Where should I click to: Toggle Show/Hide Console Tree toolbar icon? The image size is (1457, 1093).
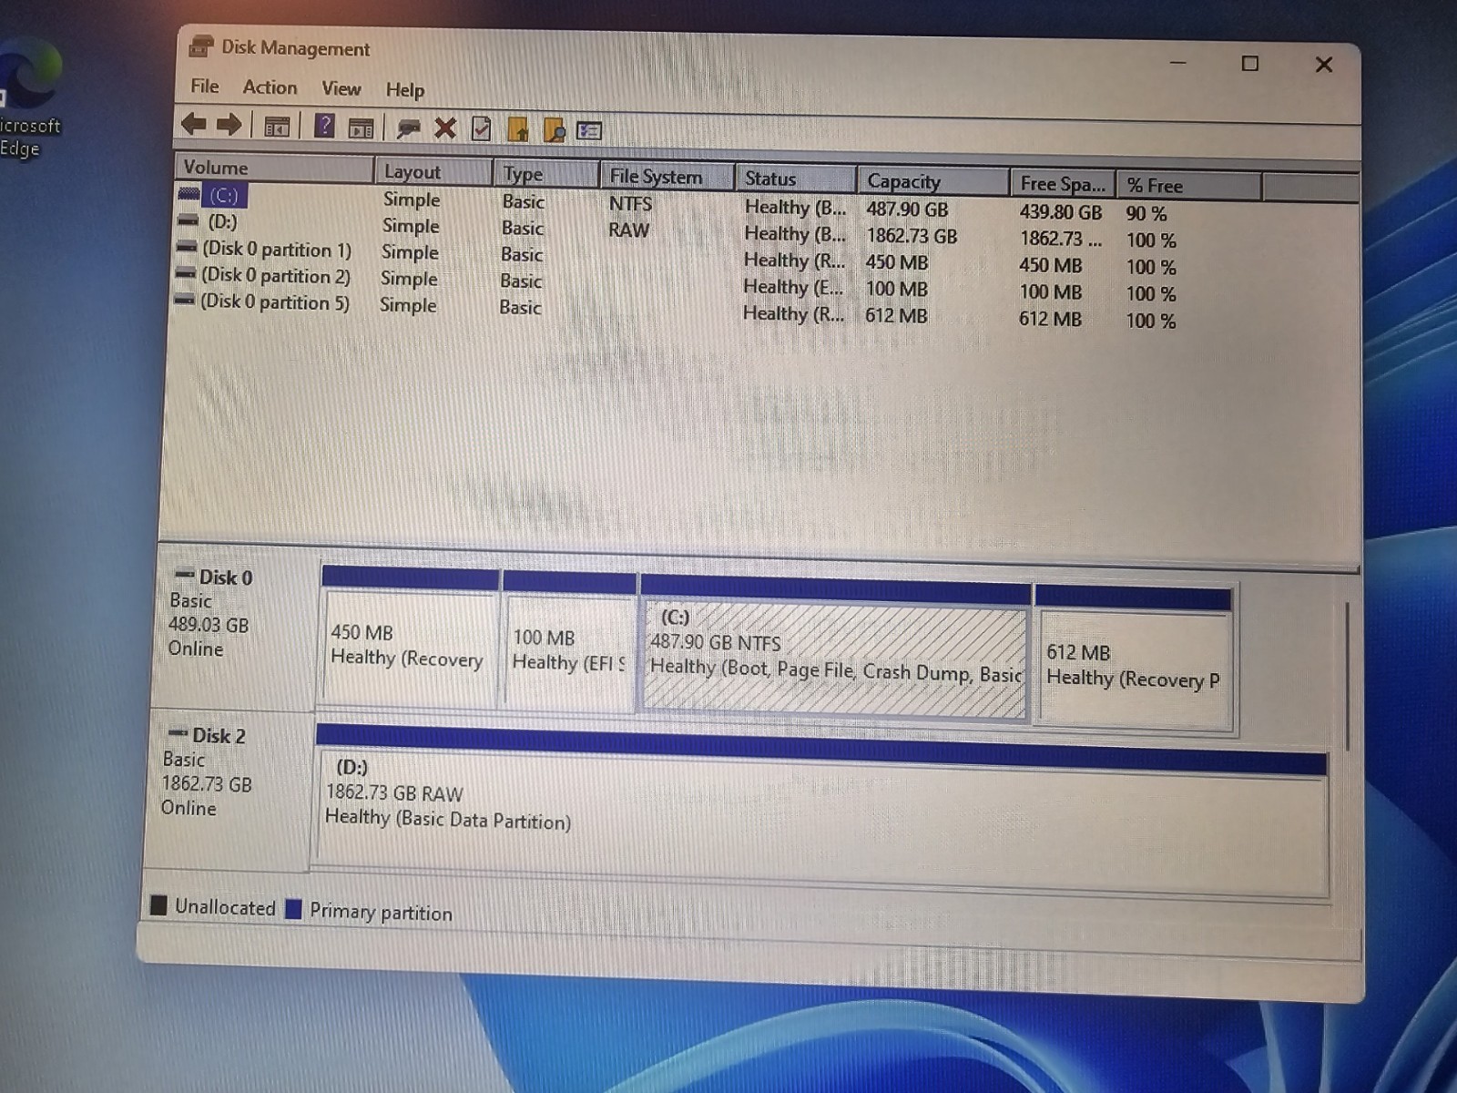tap(277, 127)
